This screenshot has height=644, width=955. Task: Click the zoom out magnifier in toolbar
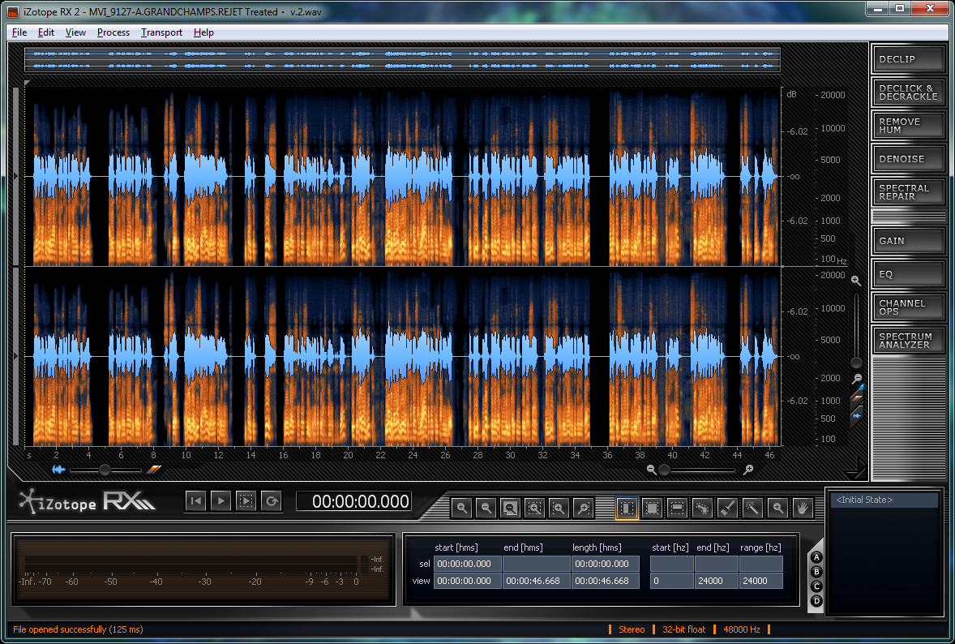tap(486, 508)
